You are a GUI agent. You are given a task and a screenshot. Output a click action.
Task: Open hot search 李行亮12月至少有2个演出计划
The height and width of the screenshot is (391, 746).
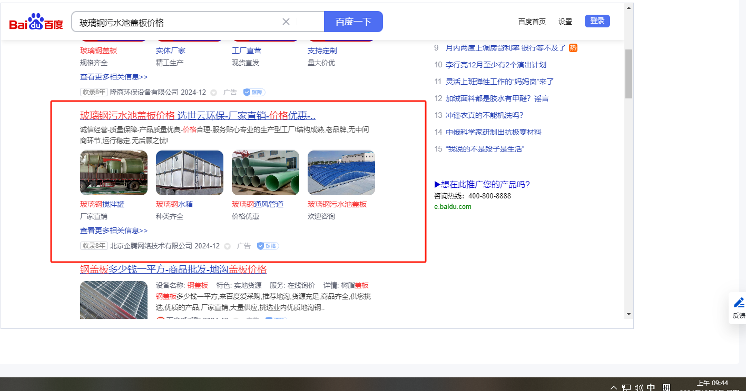pos(496,65)
